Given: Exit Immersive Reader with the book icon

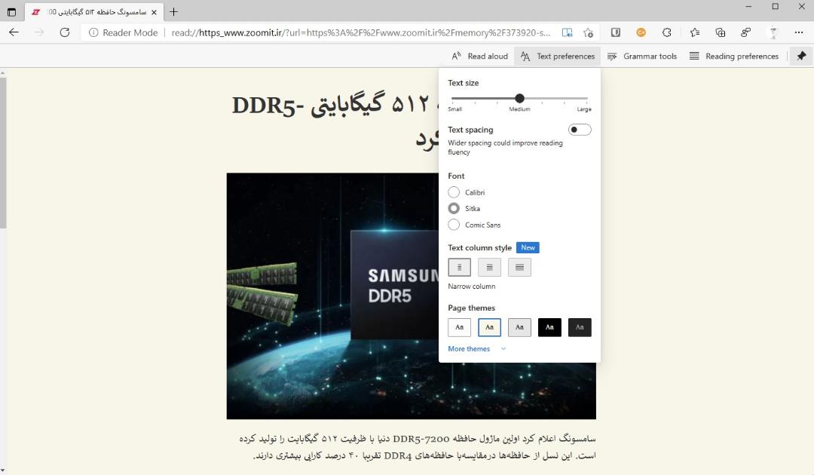Looking at the screenshot, I should click(x=567, y=32).
